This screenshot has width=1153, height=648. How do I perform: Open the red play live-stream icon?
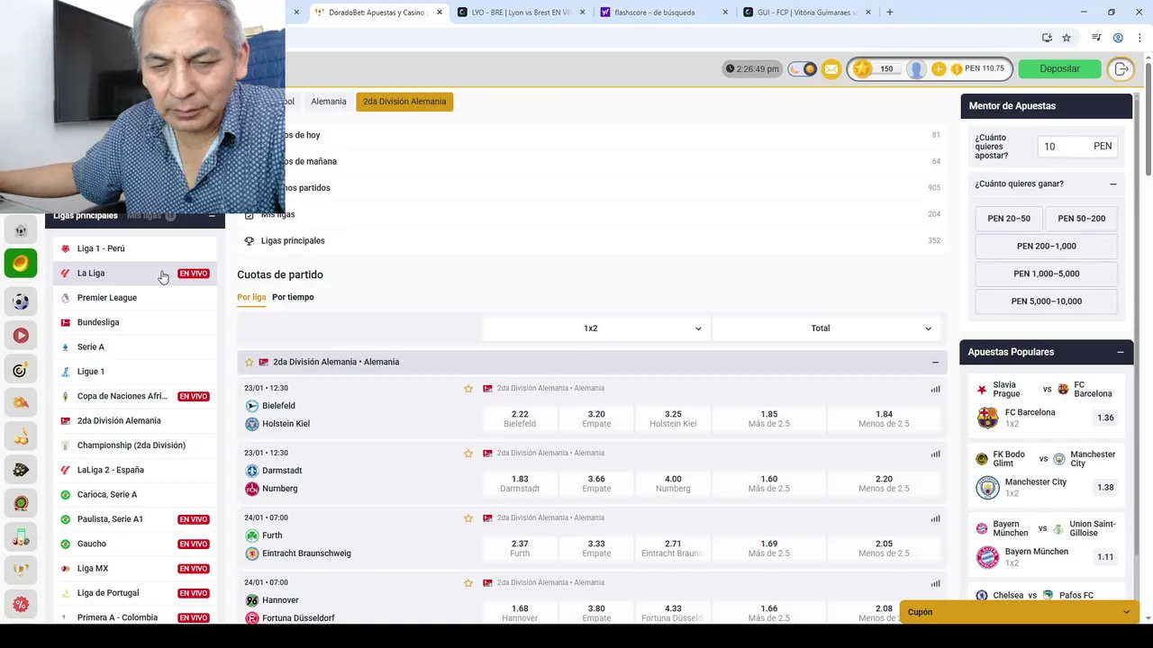(21, 336)
